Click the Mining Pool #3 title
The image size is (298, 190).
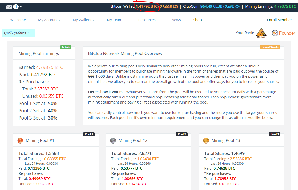click(x=226, y=140)
